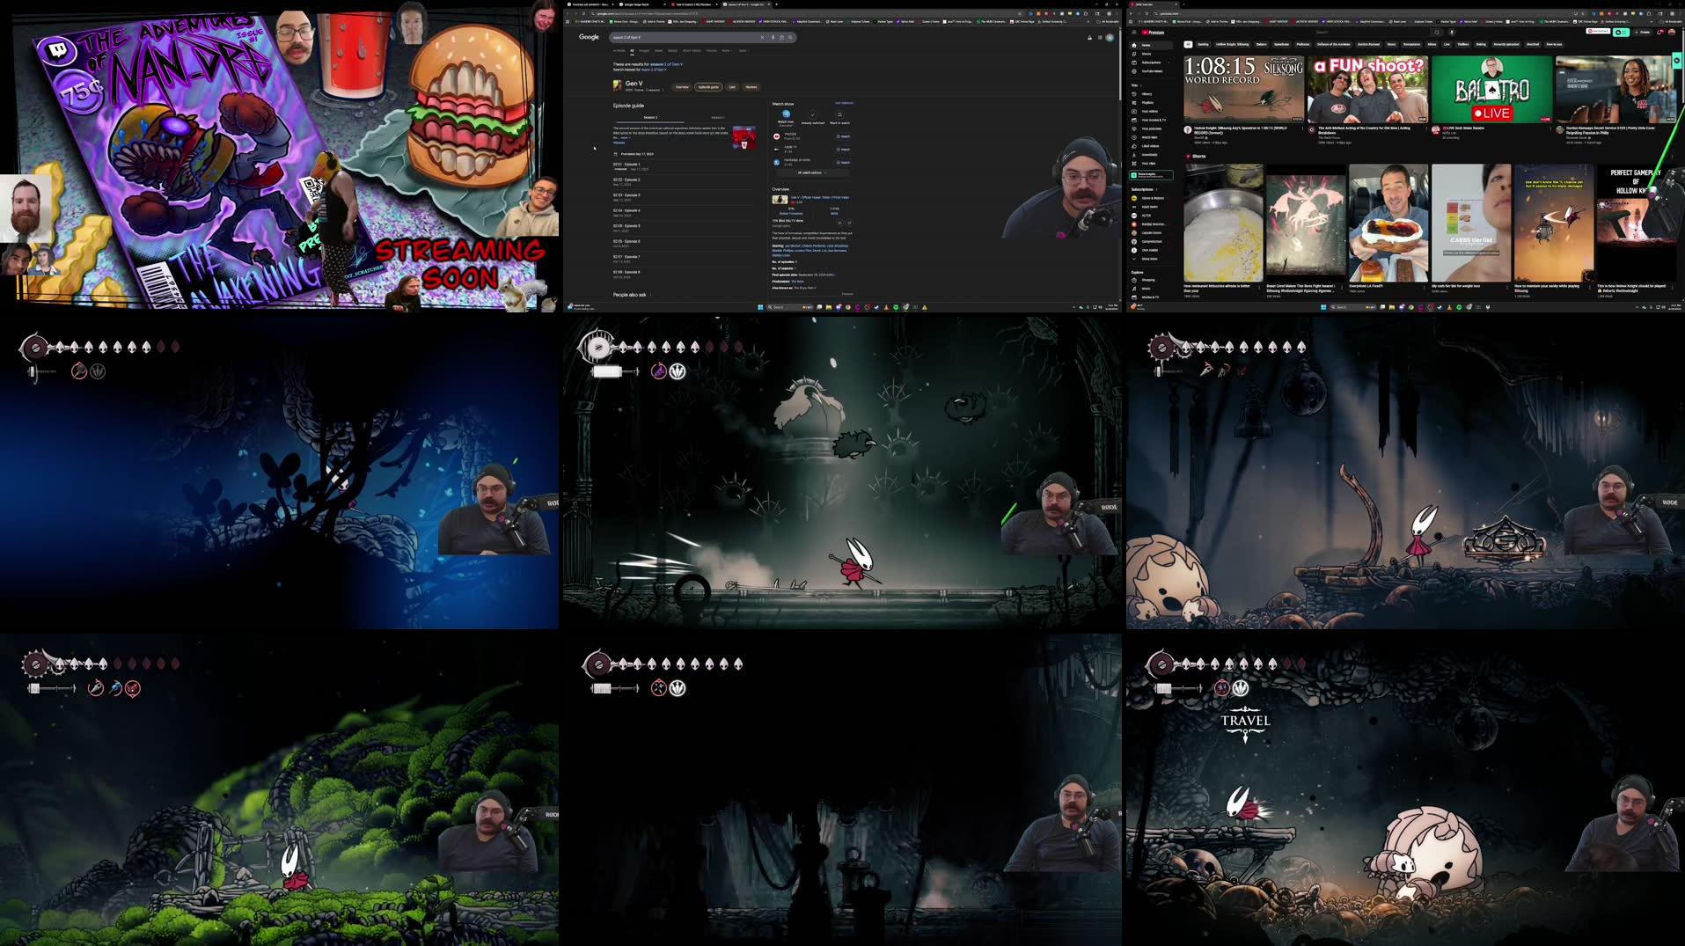Select the Hollow Knight: Silksong chip
The width and height of the screenshot is (1685, 946).
pos(1233,44)
